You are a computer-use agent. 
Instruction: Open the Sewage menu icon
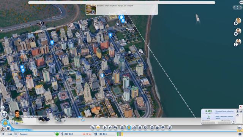pyautogui.click(x=115, y=128)
